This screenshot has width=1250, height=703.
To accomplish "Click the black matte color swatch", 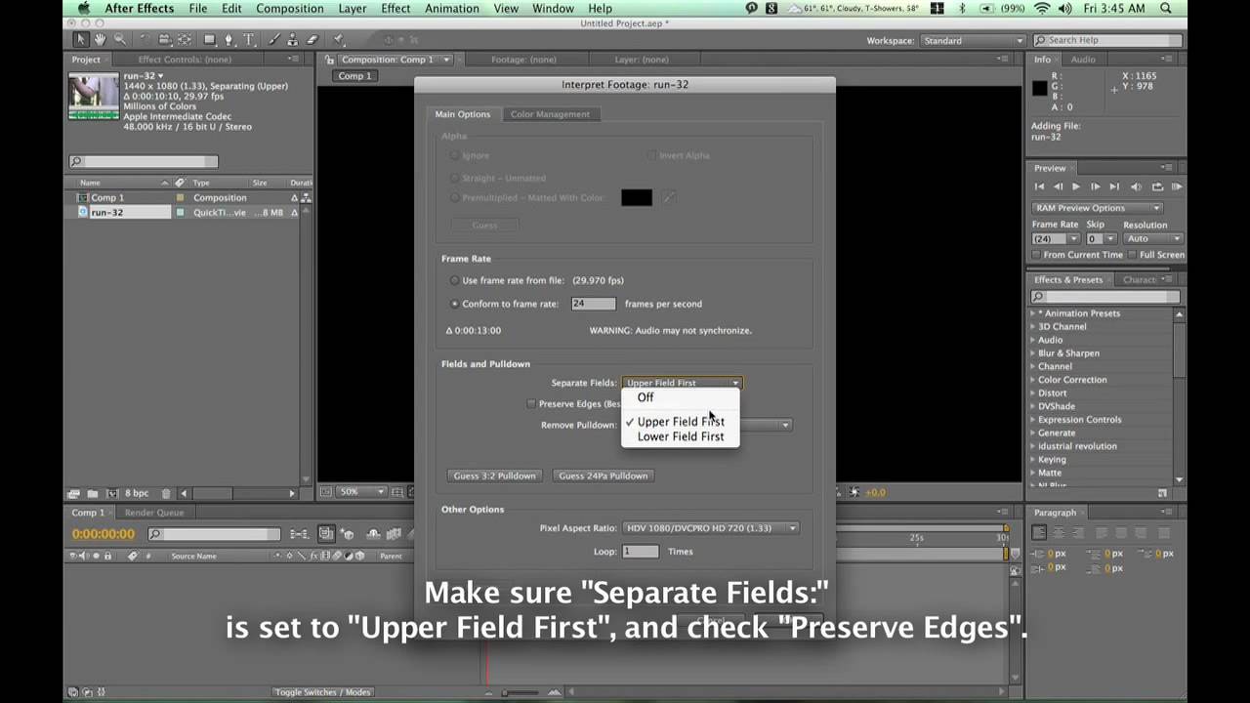I will tap(637, 198).
